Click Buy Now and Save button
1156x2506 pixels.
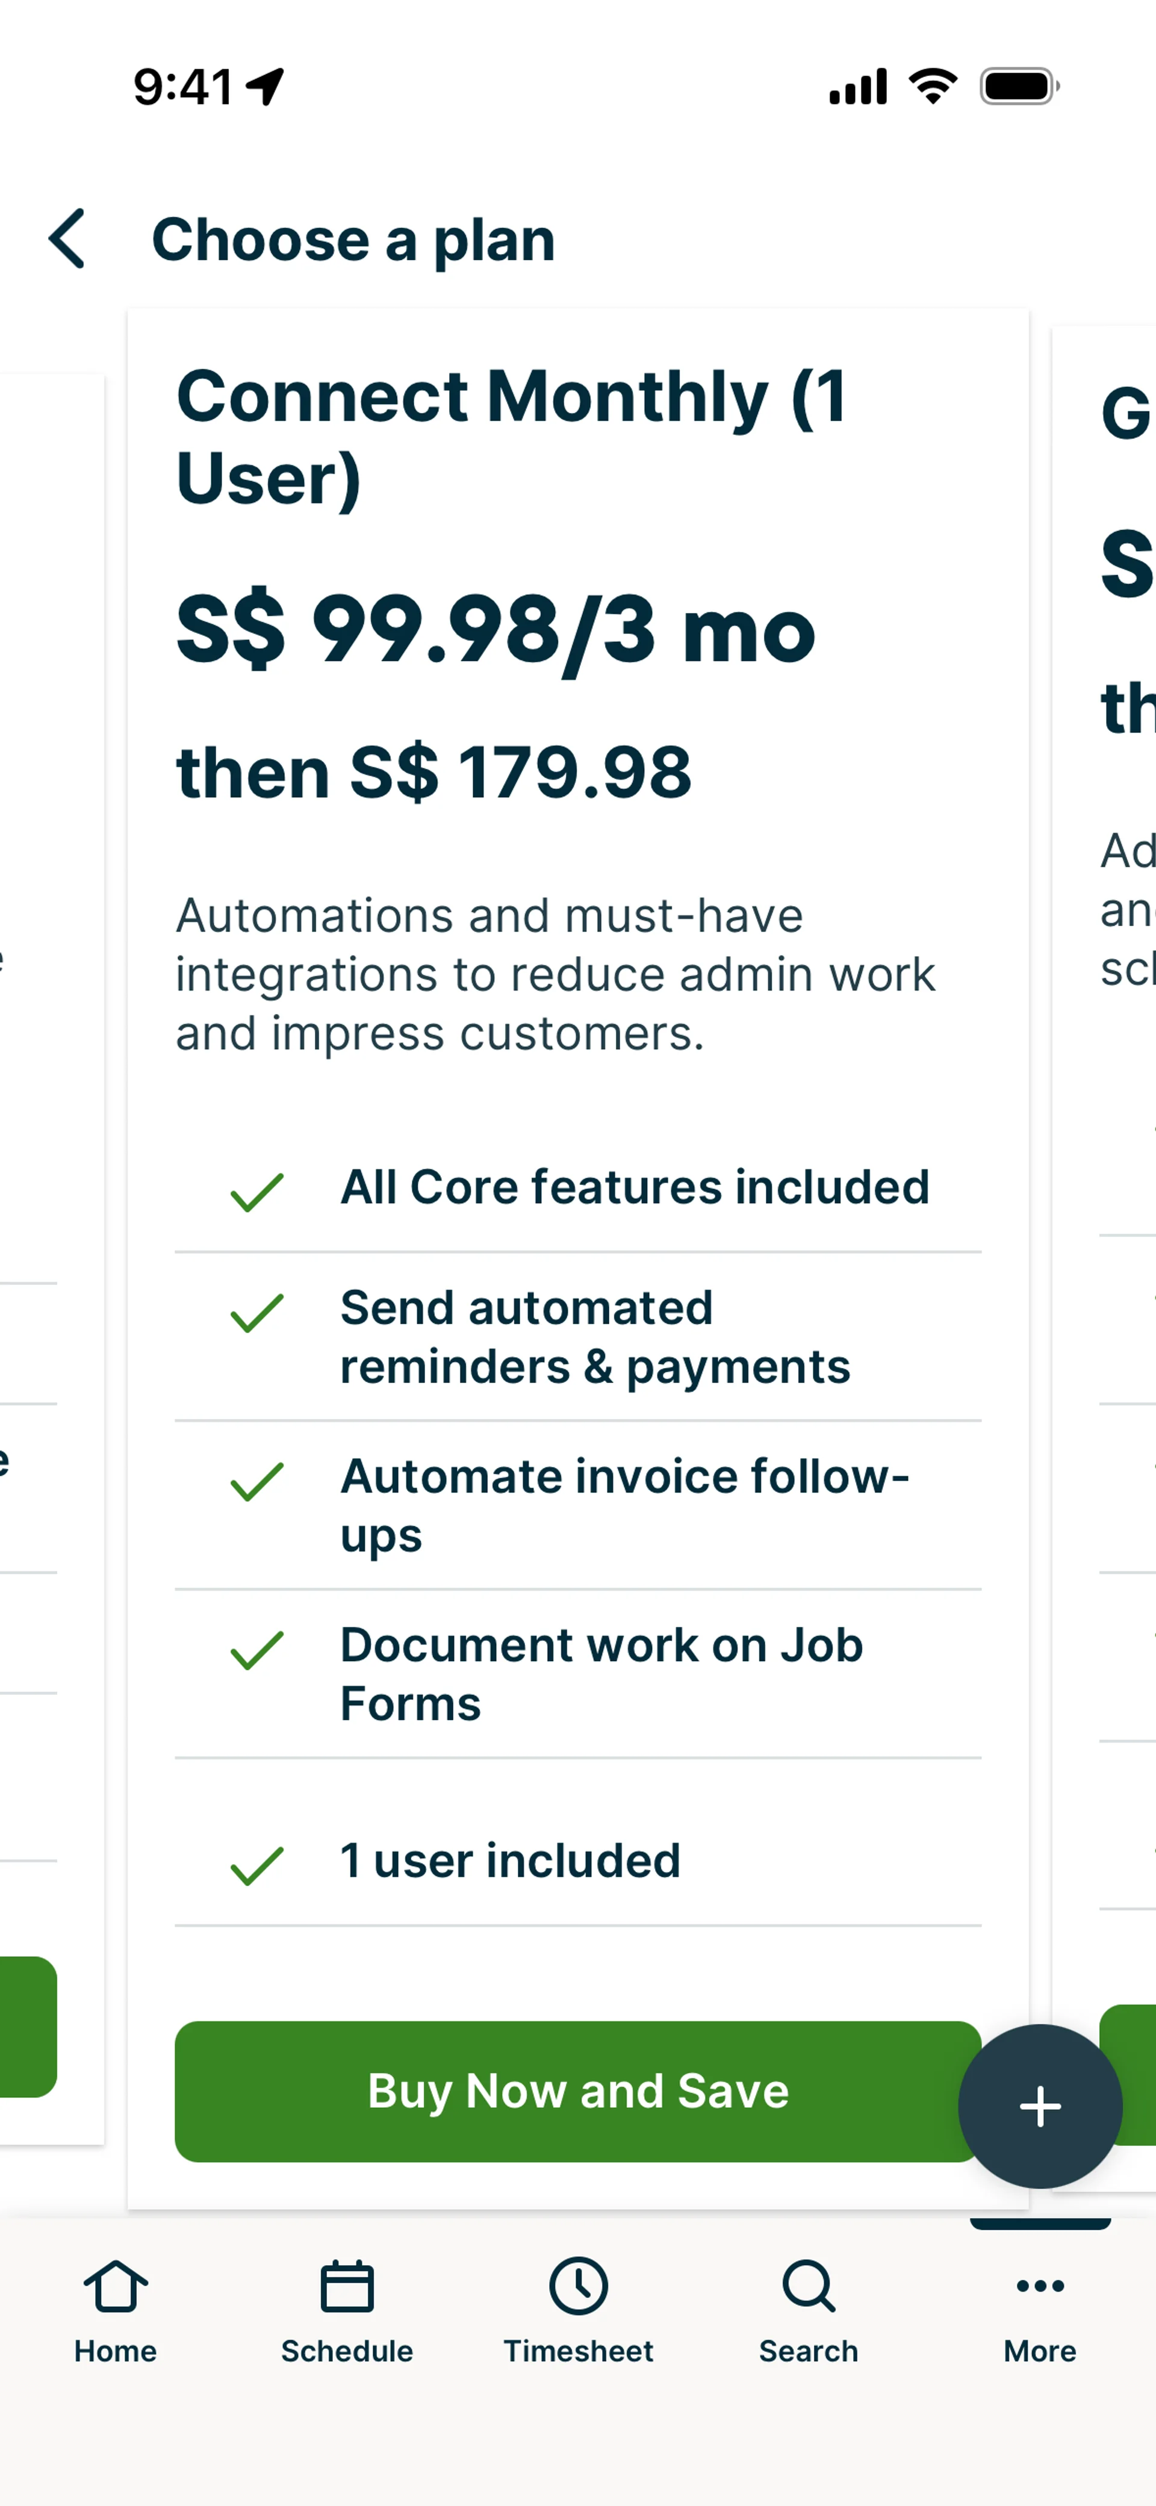point(577,2091)
